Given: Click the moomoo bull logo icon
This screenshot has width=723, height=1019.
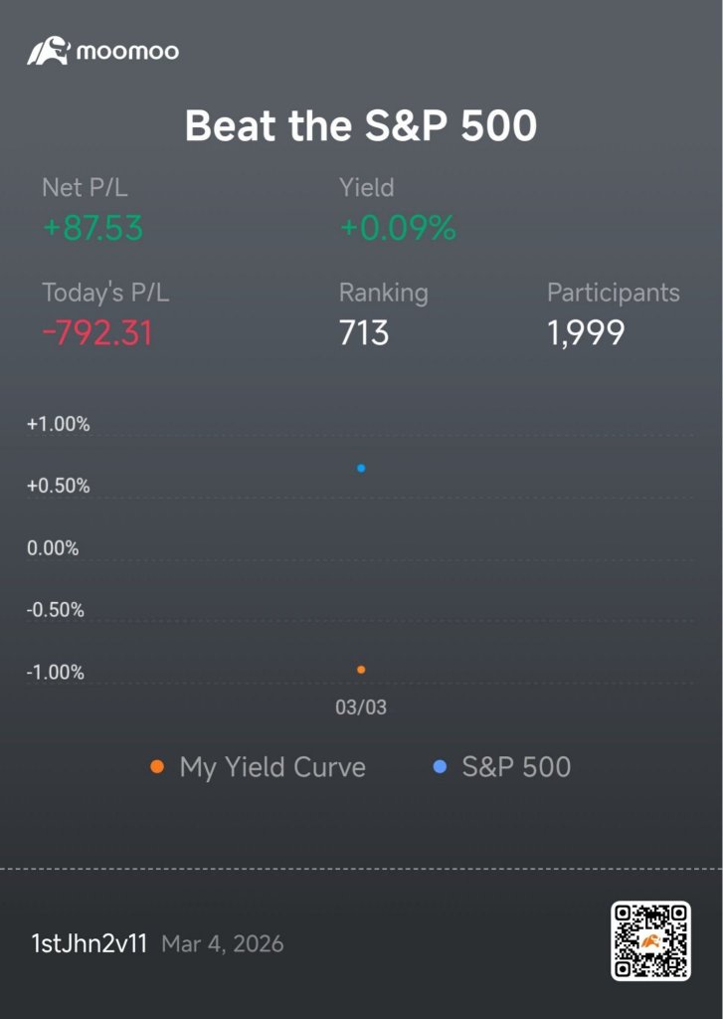Looking at the screenshot, I should (x=48, y=51).
